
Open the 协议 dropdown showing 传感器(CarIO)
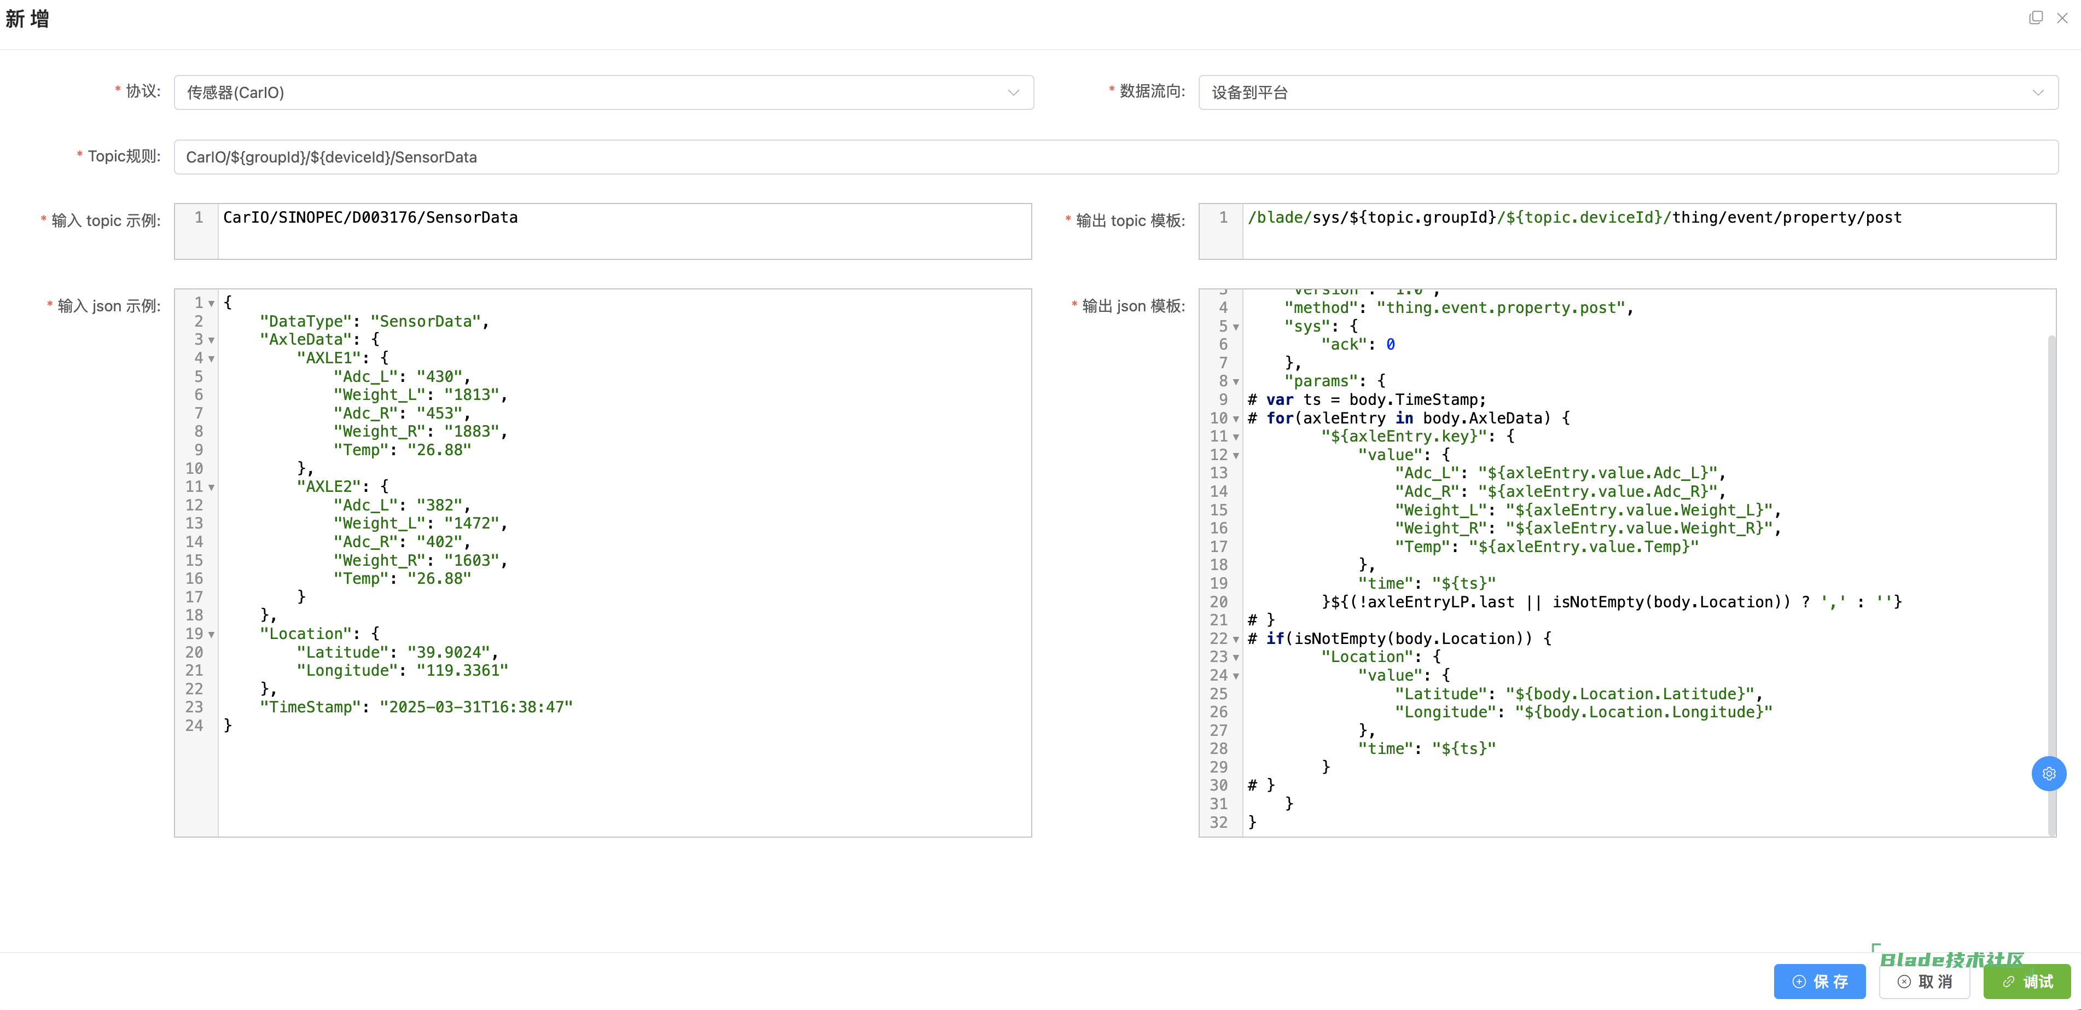[603, 93]
